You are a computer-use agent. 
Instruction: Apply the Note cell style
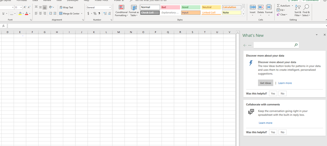231,13
